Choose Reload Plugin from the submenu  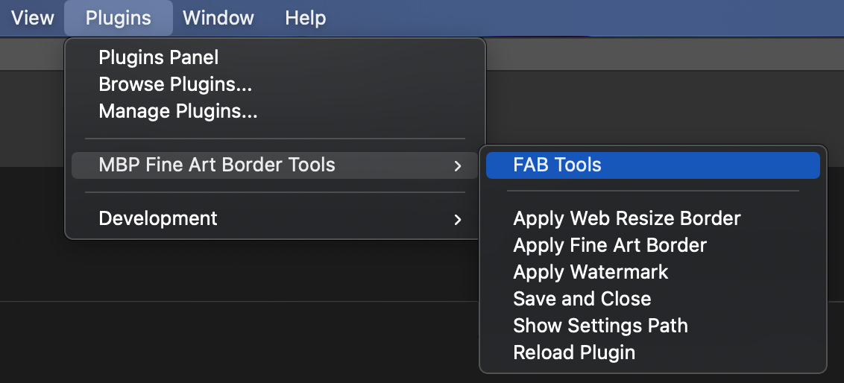[574, 352]
